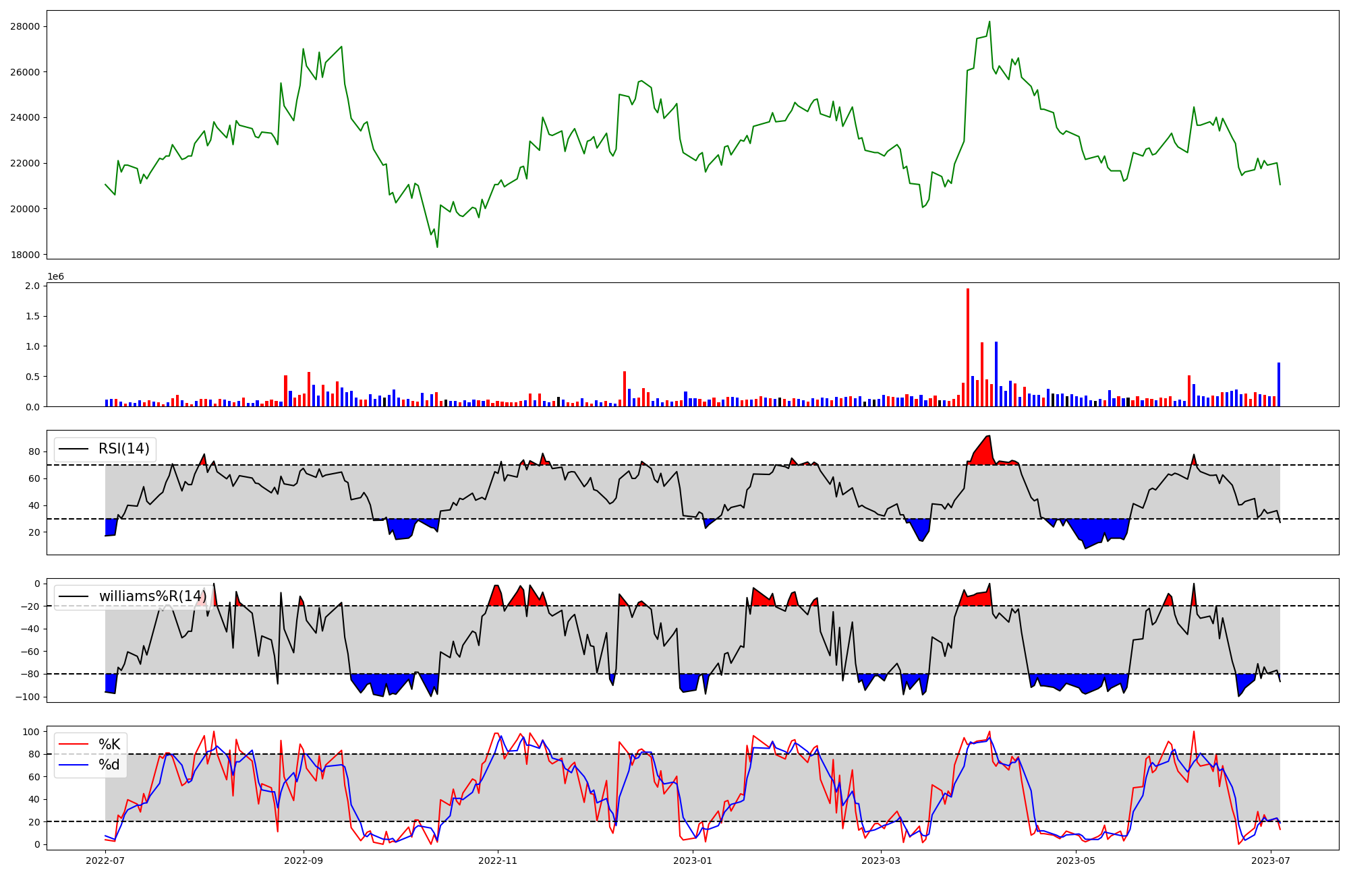Click the 18000 price axis tick label
This screenshot has height=876, width=1349.
click(x=25, y=255)
